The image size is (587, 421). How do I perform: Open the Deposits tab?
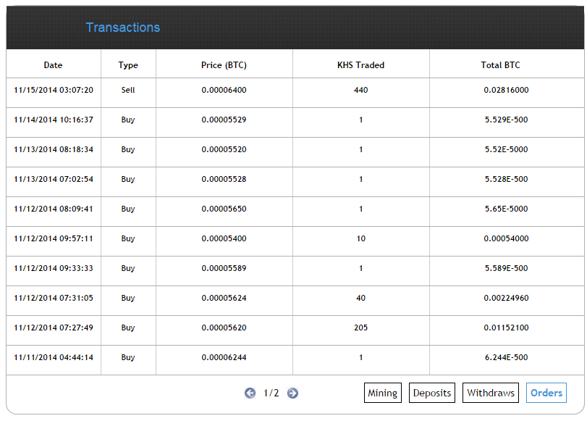click(432, 393)
